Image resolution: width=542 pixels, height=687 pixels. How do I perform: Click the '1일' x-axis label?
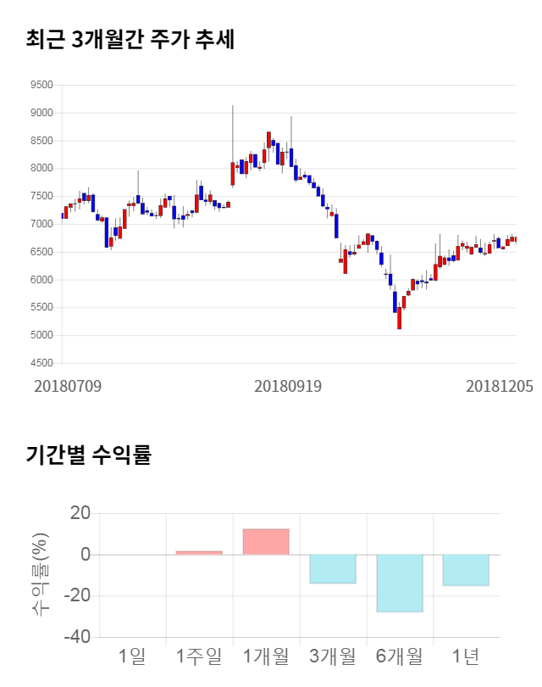pyautogui.click(x=132, y=656)
